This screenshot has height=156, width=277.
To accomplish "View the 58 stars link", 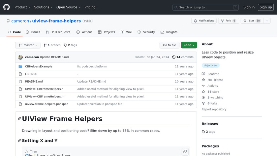I will pyautogui.click(x=211, y=92).
